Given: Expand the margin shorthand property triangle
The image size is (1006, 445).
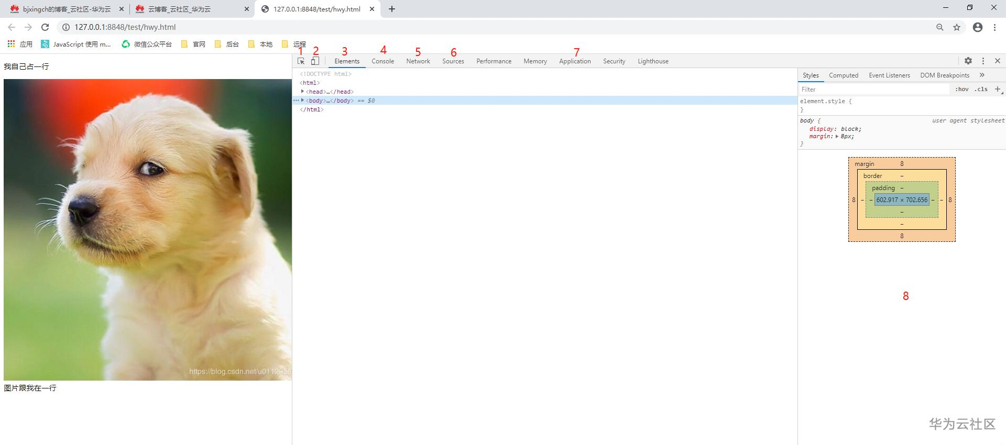Looking at the screenshot, I should [837, 136].
